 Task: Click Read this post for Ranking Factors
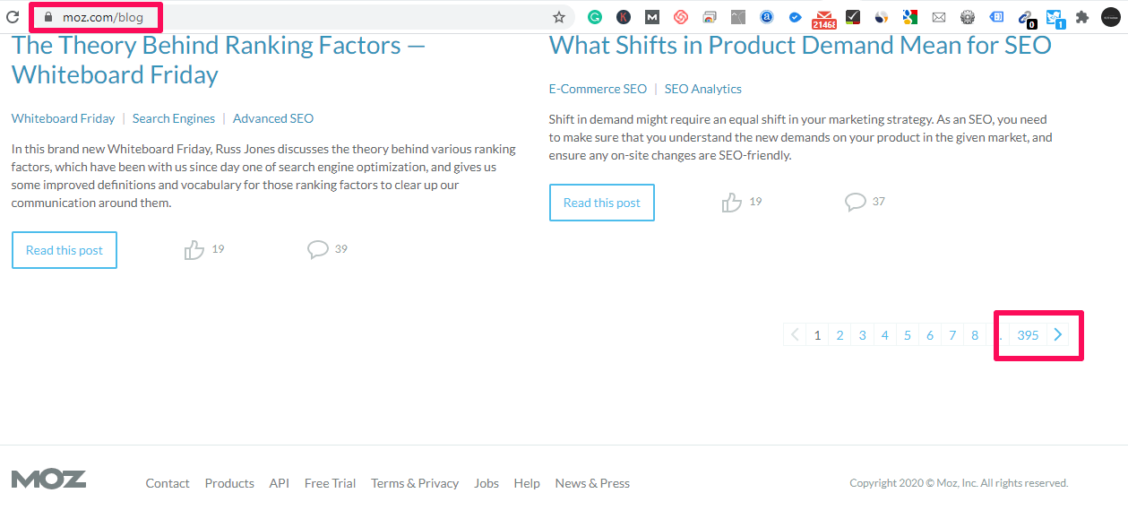[65, 250]
